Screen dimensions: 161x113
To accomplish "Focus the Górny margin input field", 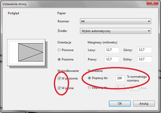I will click(x=144, y=50).
